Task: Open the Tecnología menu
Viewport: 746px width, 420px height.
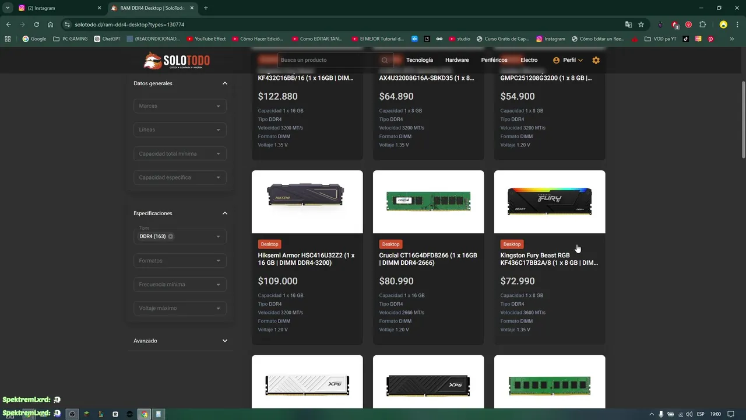Action: click(420, 60)
